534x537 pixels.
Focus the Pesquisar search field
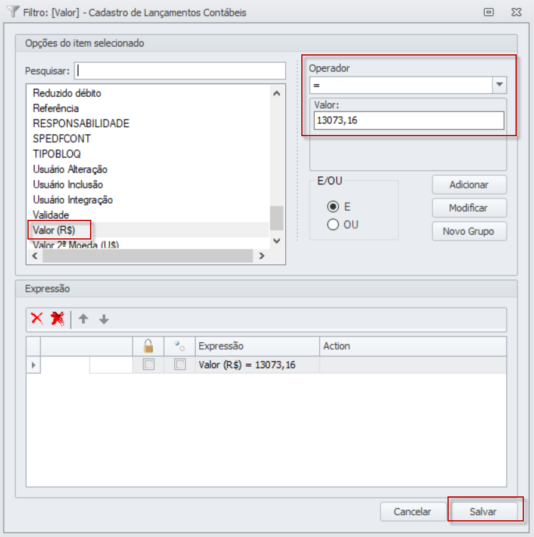(180, 71)
